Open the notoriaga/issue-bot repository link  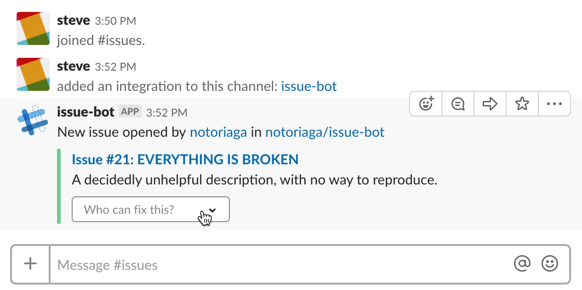click(x=325, y=133)
